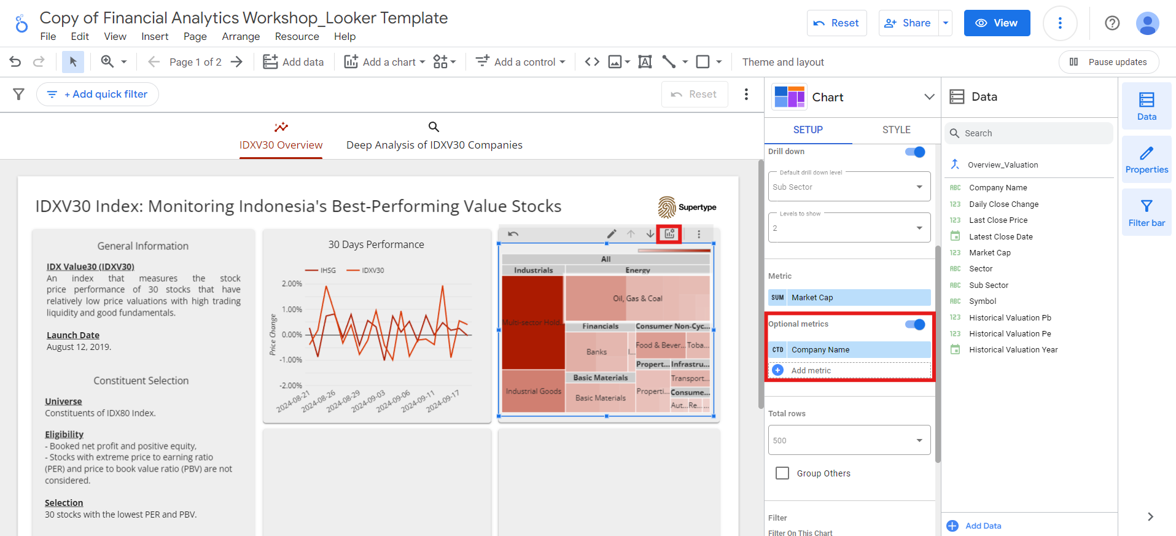
Task: Open the Levels to show dropdown
Action: point(849,228)
